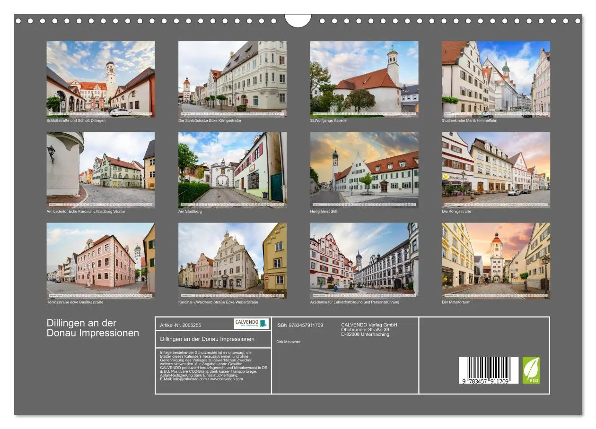This screenshot has height=429, width=596.
Task: Click ISBN 9783457911709 text
Action: tap(300, 325)
